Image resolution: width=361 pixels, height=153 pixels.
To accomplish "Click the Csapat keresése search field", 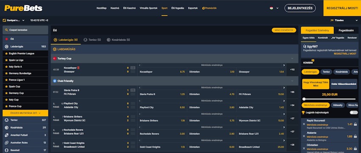I will 25,30.
